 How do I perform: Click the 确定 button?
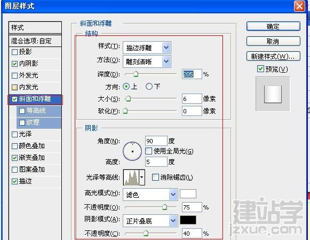[273, 26]
